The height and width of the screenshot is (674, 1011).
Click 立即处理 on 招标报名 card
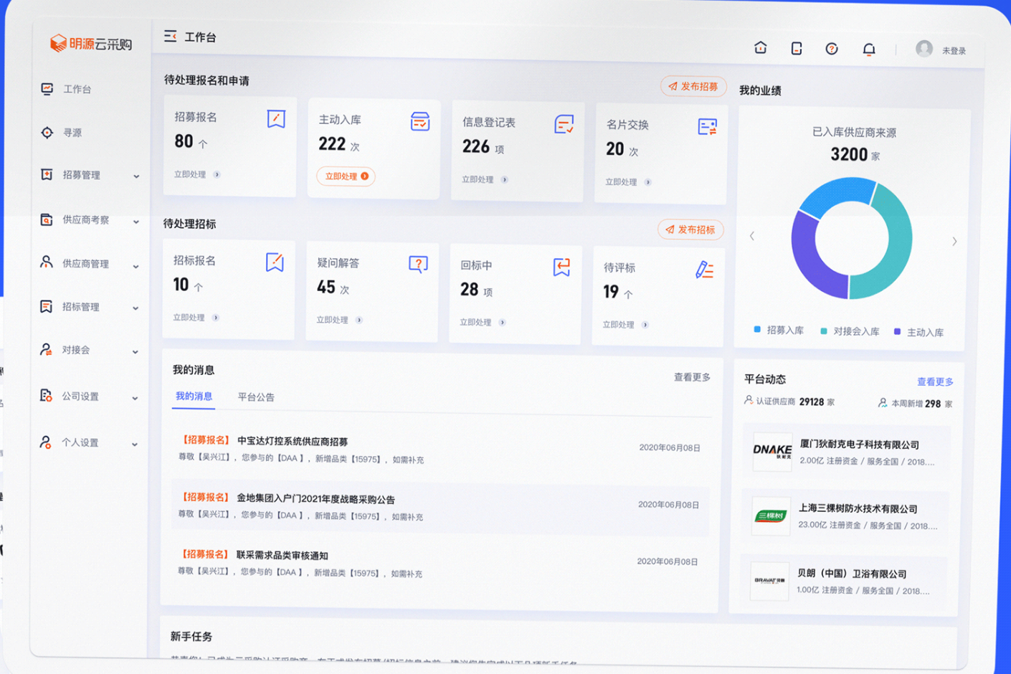[x=196, y=317]
